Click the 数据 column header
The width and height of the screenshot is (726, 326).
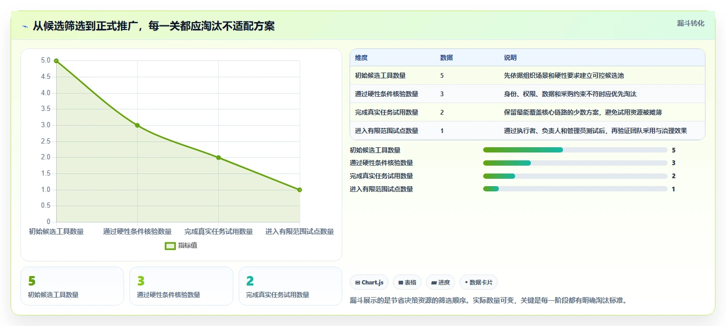click(x=446, y=58)
